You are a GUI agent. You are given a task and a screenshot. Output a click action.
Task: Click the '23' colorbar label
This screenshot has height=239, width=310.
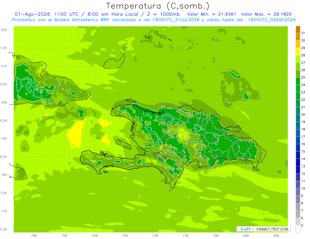pos(303,92)
